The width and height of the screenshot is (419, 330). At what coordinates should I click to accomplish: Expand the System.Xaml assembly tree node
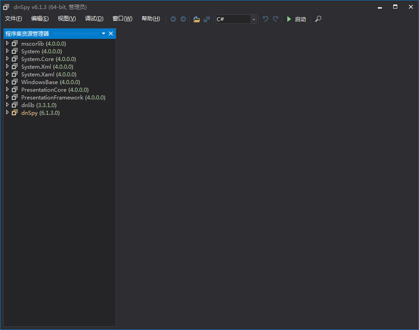pos(7,74)
